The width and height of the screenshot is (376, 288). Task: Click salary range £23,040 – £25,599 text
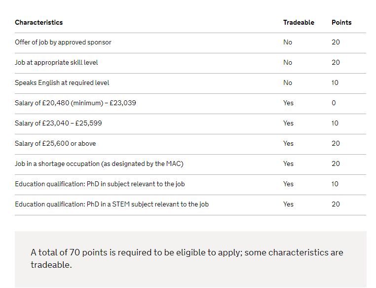click(x=58, y=123)
